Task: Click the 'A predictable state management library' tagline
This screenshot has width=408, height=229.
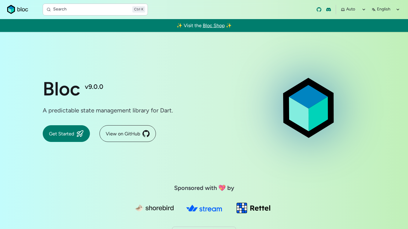Action: [x=108, y=111]
